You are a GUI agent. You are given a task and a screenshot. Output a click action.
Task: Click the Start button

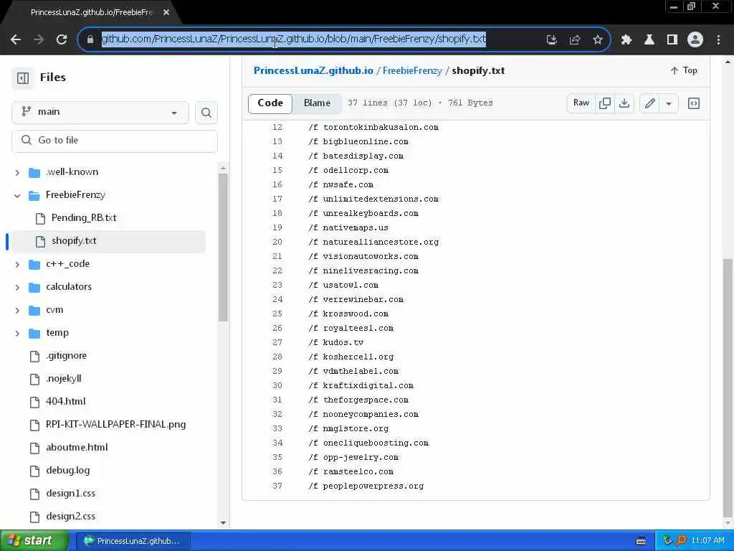point(34,541)
